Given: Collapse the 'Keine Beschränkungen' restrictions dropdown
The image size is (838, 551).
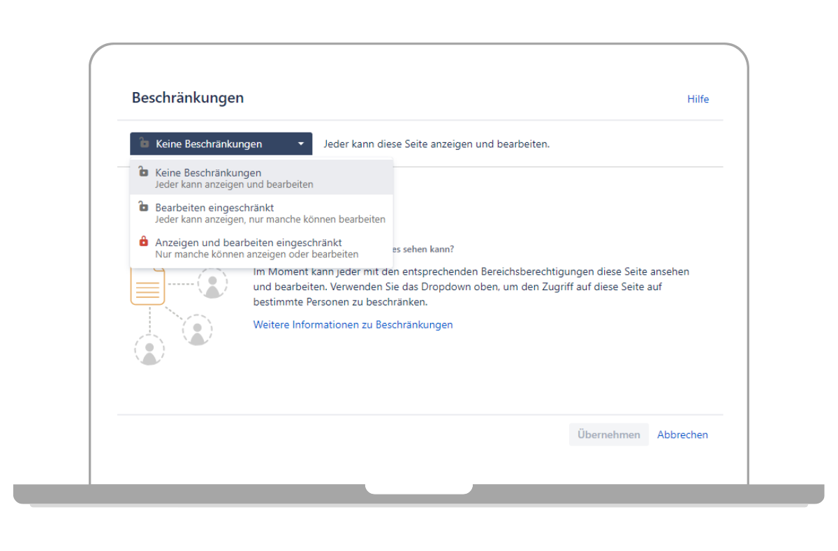Looking at the screenshot, I should pos(221,144).
